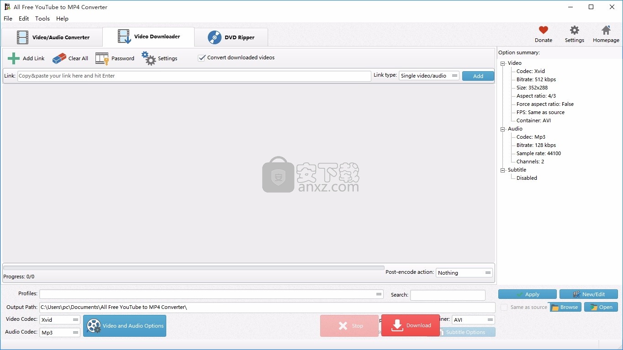Click the Open folder button
623x350 pixels.
pyautogui.click(x=601, y=307)
